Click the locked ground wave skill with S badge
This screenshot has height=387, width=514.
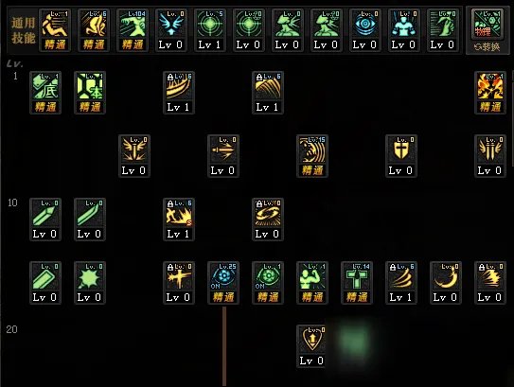pos(179,220)
